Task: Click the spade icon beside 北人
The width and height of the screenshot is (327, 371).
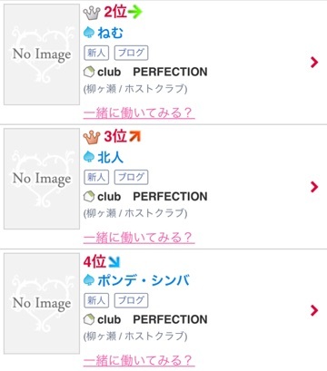Action: pyautogui.click(x=89, y=157)
